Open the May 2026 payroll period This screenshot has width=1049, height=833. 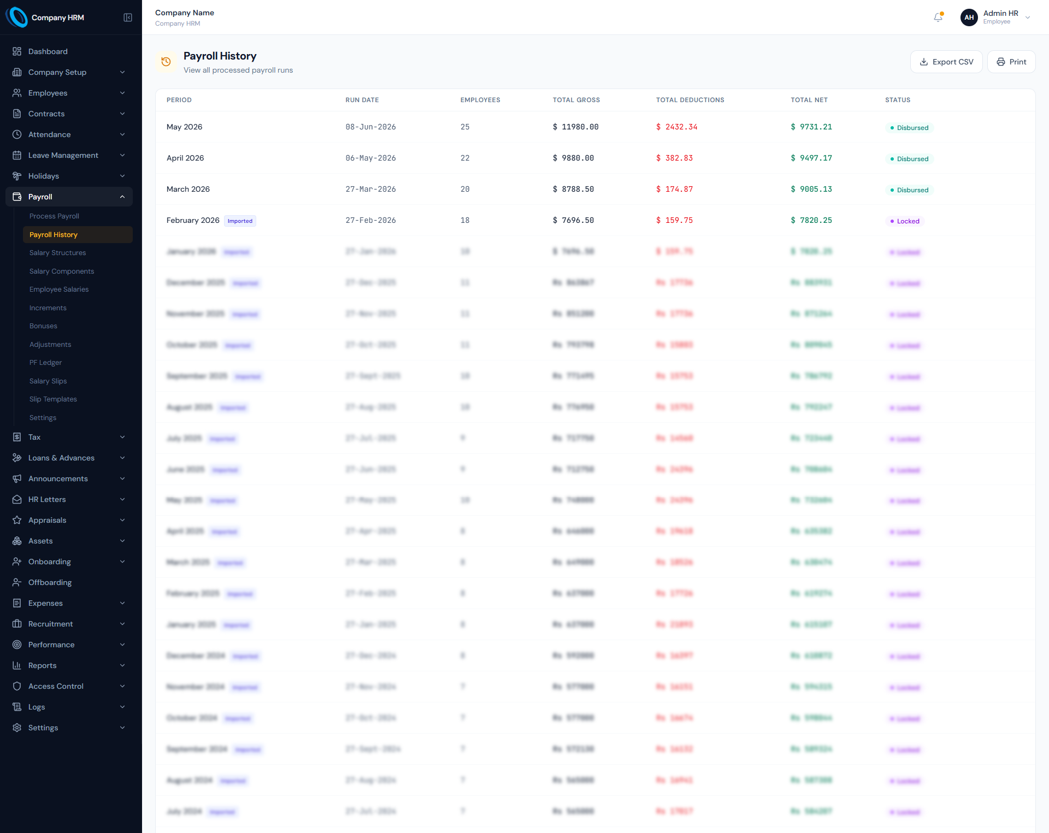[x=184, y=127]
